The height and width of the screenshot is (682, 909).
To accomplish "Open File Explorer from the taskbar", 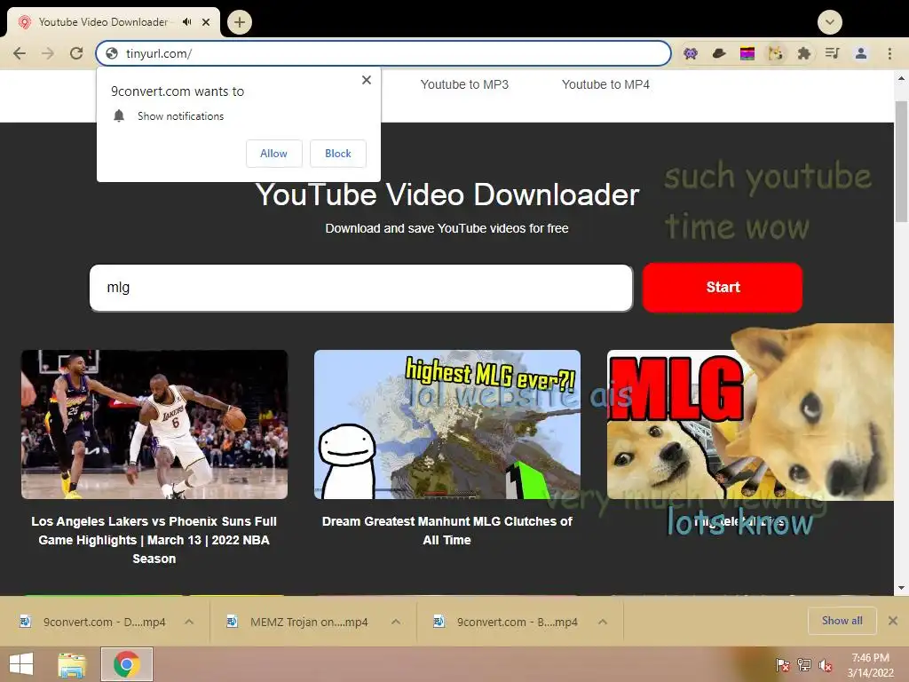I will (x=72, y=664).
